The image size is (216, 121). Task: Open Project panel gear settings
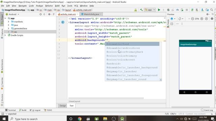tap(49, 14)
